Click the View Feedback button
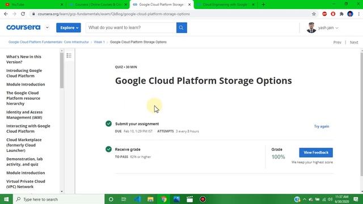Image resolution: width=363 pixels, height=204 pixels. click(316, 152)
